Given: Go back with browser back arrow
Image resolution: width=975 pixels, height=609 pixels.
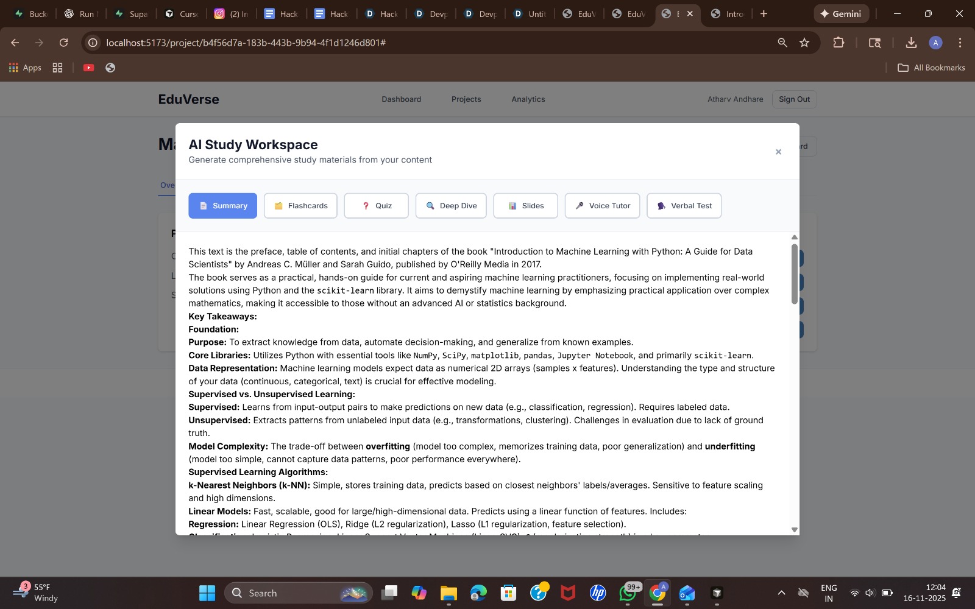Looking at the screenshot, I should [15, 43].
